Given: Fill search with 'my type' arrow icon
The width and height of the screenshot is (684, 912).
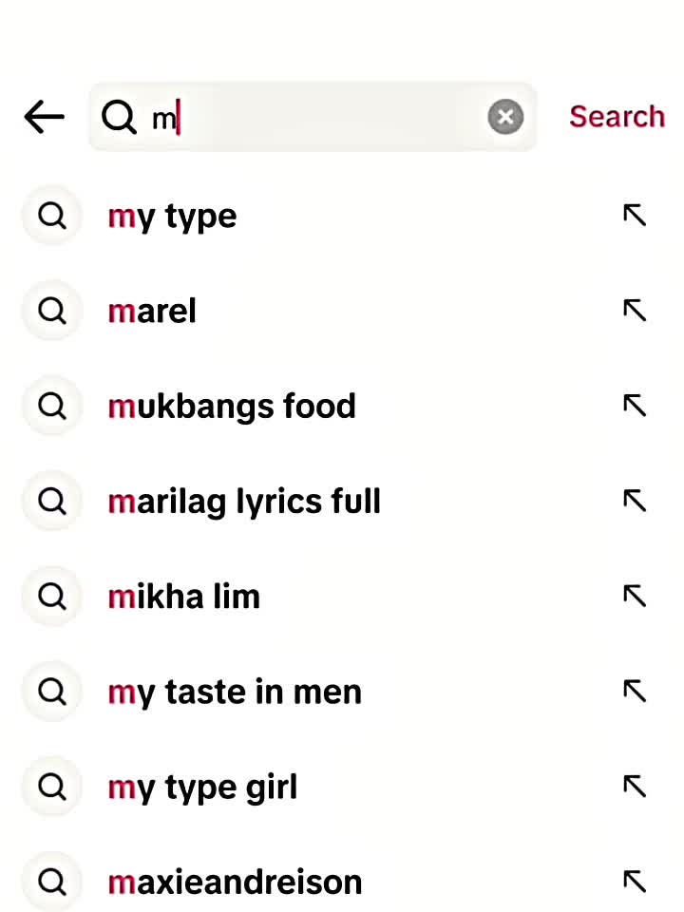Looking at the screenshot, I should (x=635, y=216).
